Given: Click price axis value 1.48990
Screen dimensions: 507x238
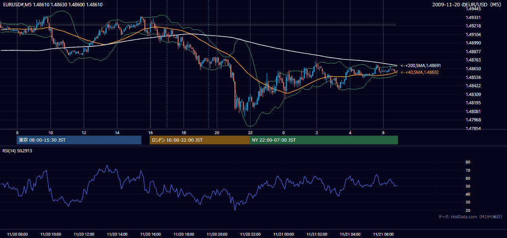Looking at the screenshot, I should pos(473,43).
